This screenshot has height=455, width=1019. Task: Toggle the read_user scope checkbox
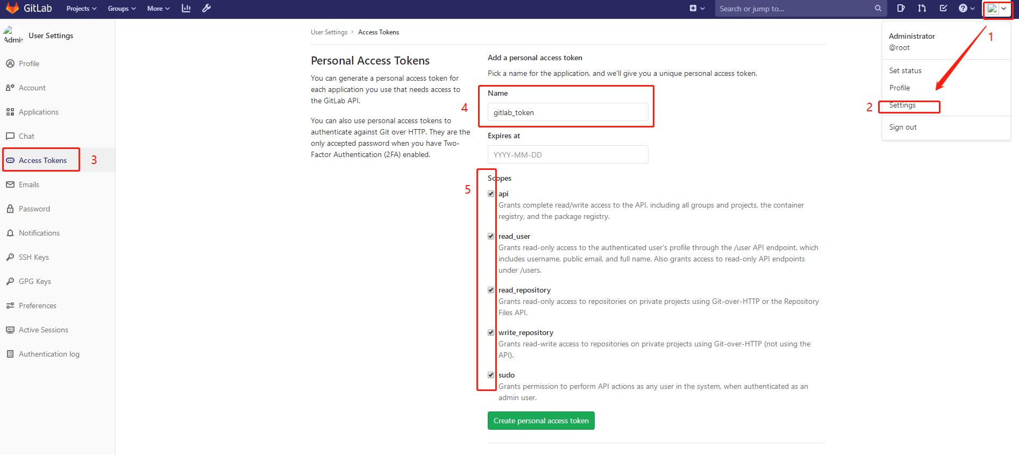[491, 236]
